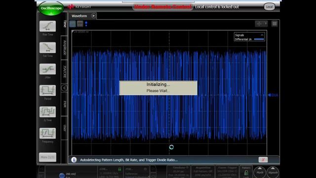Open the hamburger menu in waveform toolbar
This screenshot has width=316, height=178.
pos(275,24)
